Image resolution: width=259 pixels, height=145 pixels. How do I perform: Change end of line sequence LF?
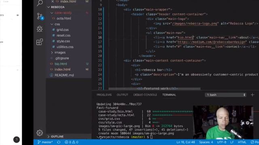point(232,142)
